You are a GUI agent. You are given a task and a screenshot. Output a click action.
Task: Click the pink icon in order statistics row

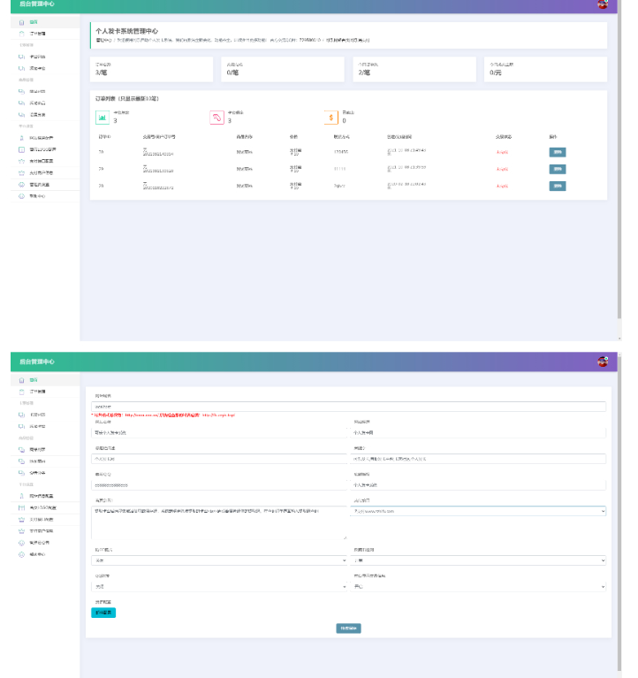(x=216, y=117)
